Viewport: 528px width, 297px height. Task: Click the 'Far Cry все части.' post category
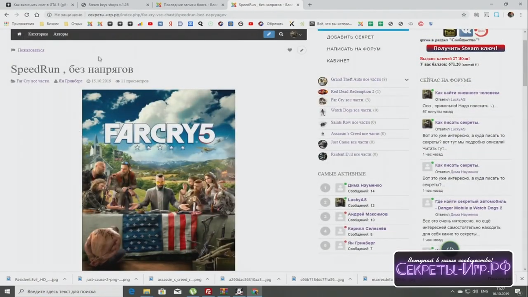click(x=33, y=81)
